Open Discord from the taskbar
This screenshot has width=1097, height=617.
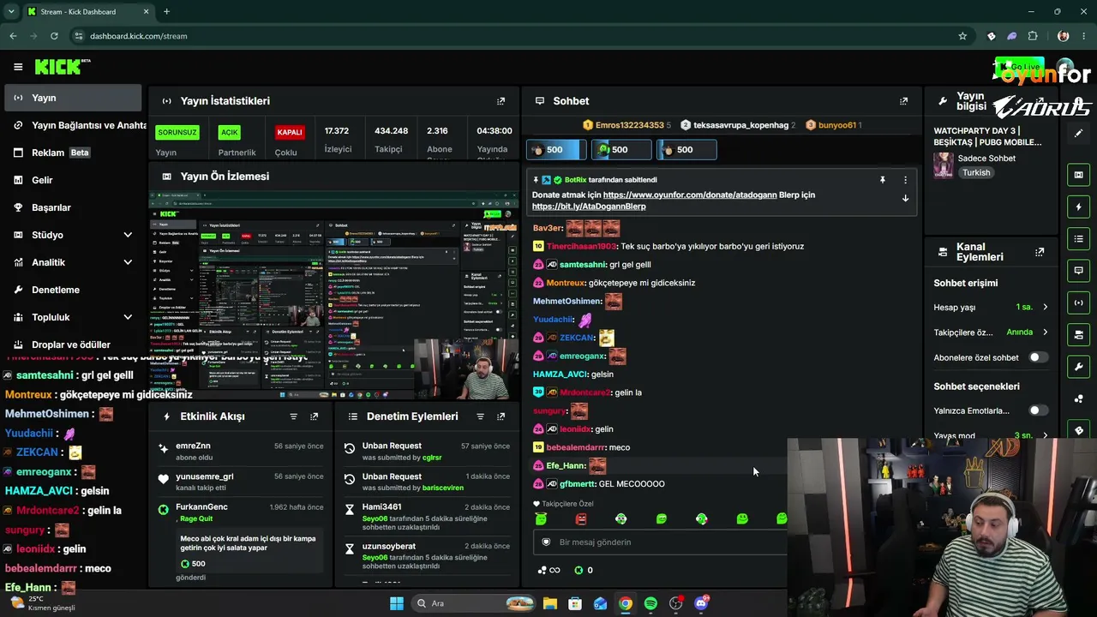(701, 603)
